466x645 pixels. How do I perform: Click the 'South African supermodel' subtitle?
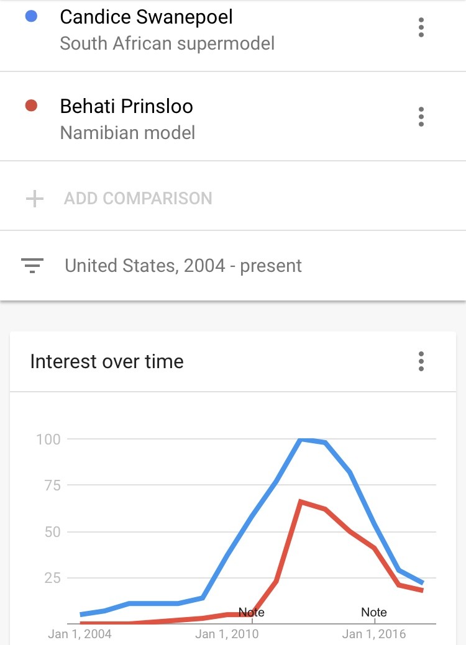(x=167, y=43)
